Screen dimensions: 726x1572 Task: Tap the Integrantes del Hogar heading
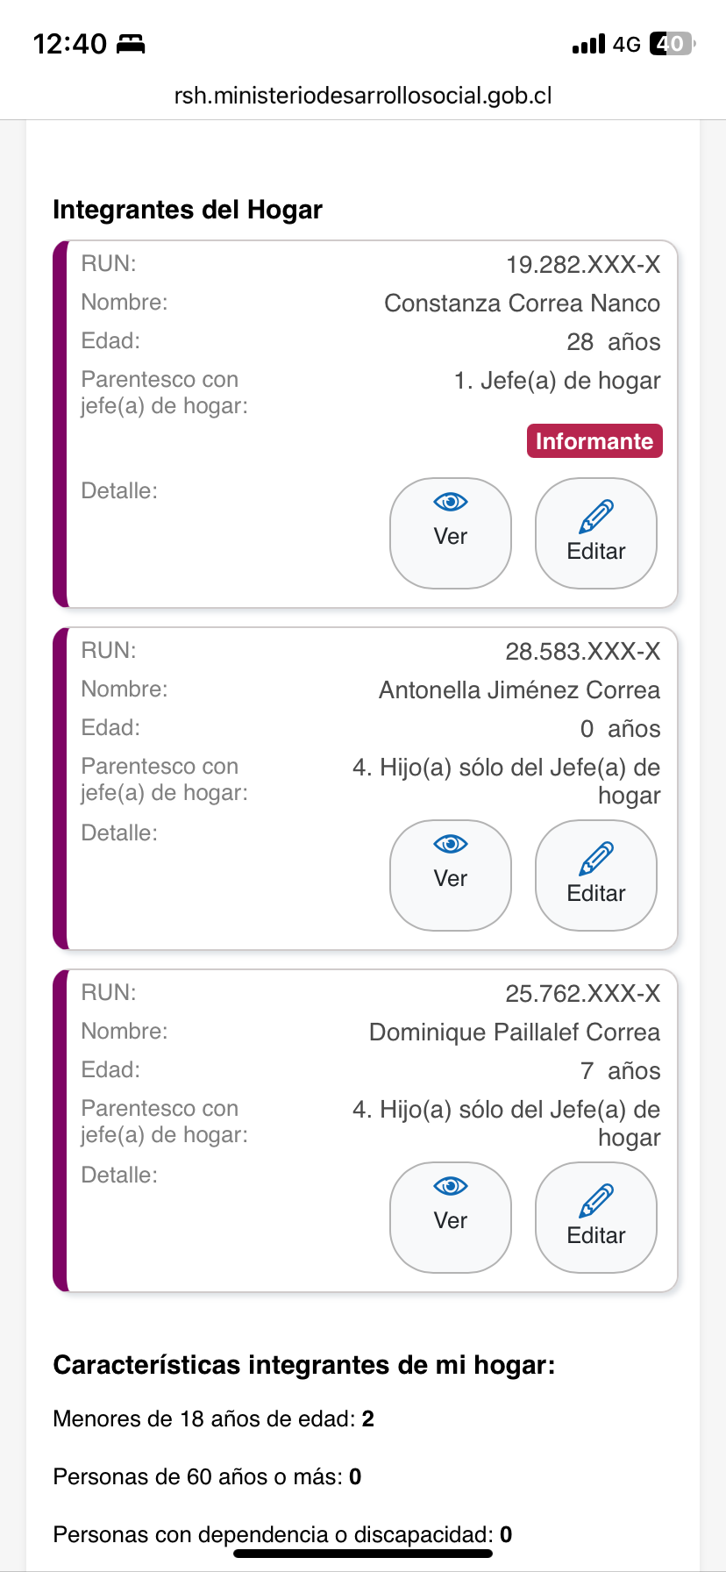pos(188,210)
